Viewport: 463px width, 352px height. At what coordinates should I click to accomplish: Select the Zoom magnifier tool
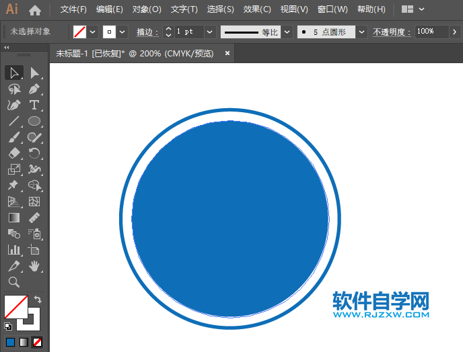click(x=13, y=282)
